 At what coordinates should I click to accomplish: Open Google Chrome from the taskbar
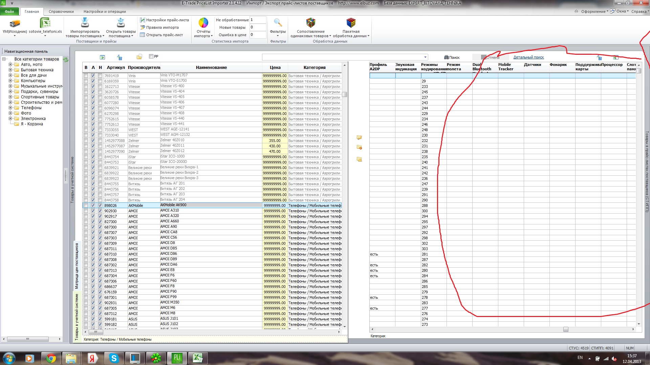[51, 358]
